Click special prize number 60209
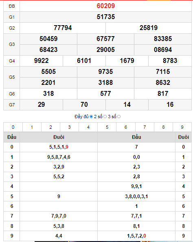 [x=106, y=6]
